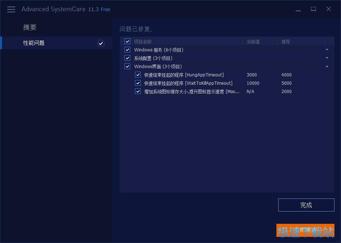The width and height of the screenshot is (341, 243).
Task: Click the Windows界面 (3个项目) group label
Action: [x=158, y=66]
